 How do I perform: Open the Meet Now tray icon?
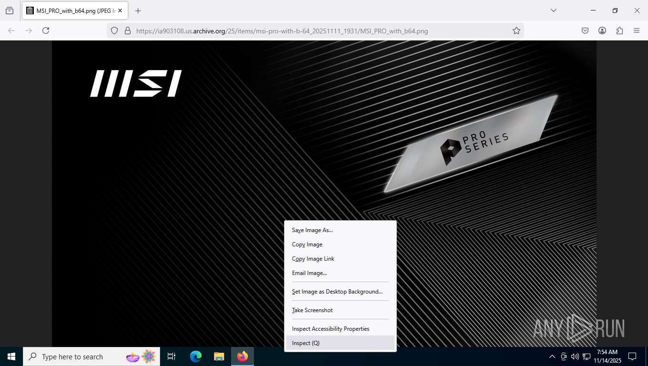564,356
